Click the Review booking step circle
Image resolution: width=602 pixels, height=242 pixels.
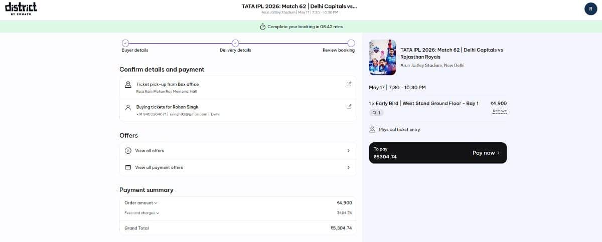(x=351, y=43)
